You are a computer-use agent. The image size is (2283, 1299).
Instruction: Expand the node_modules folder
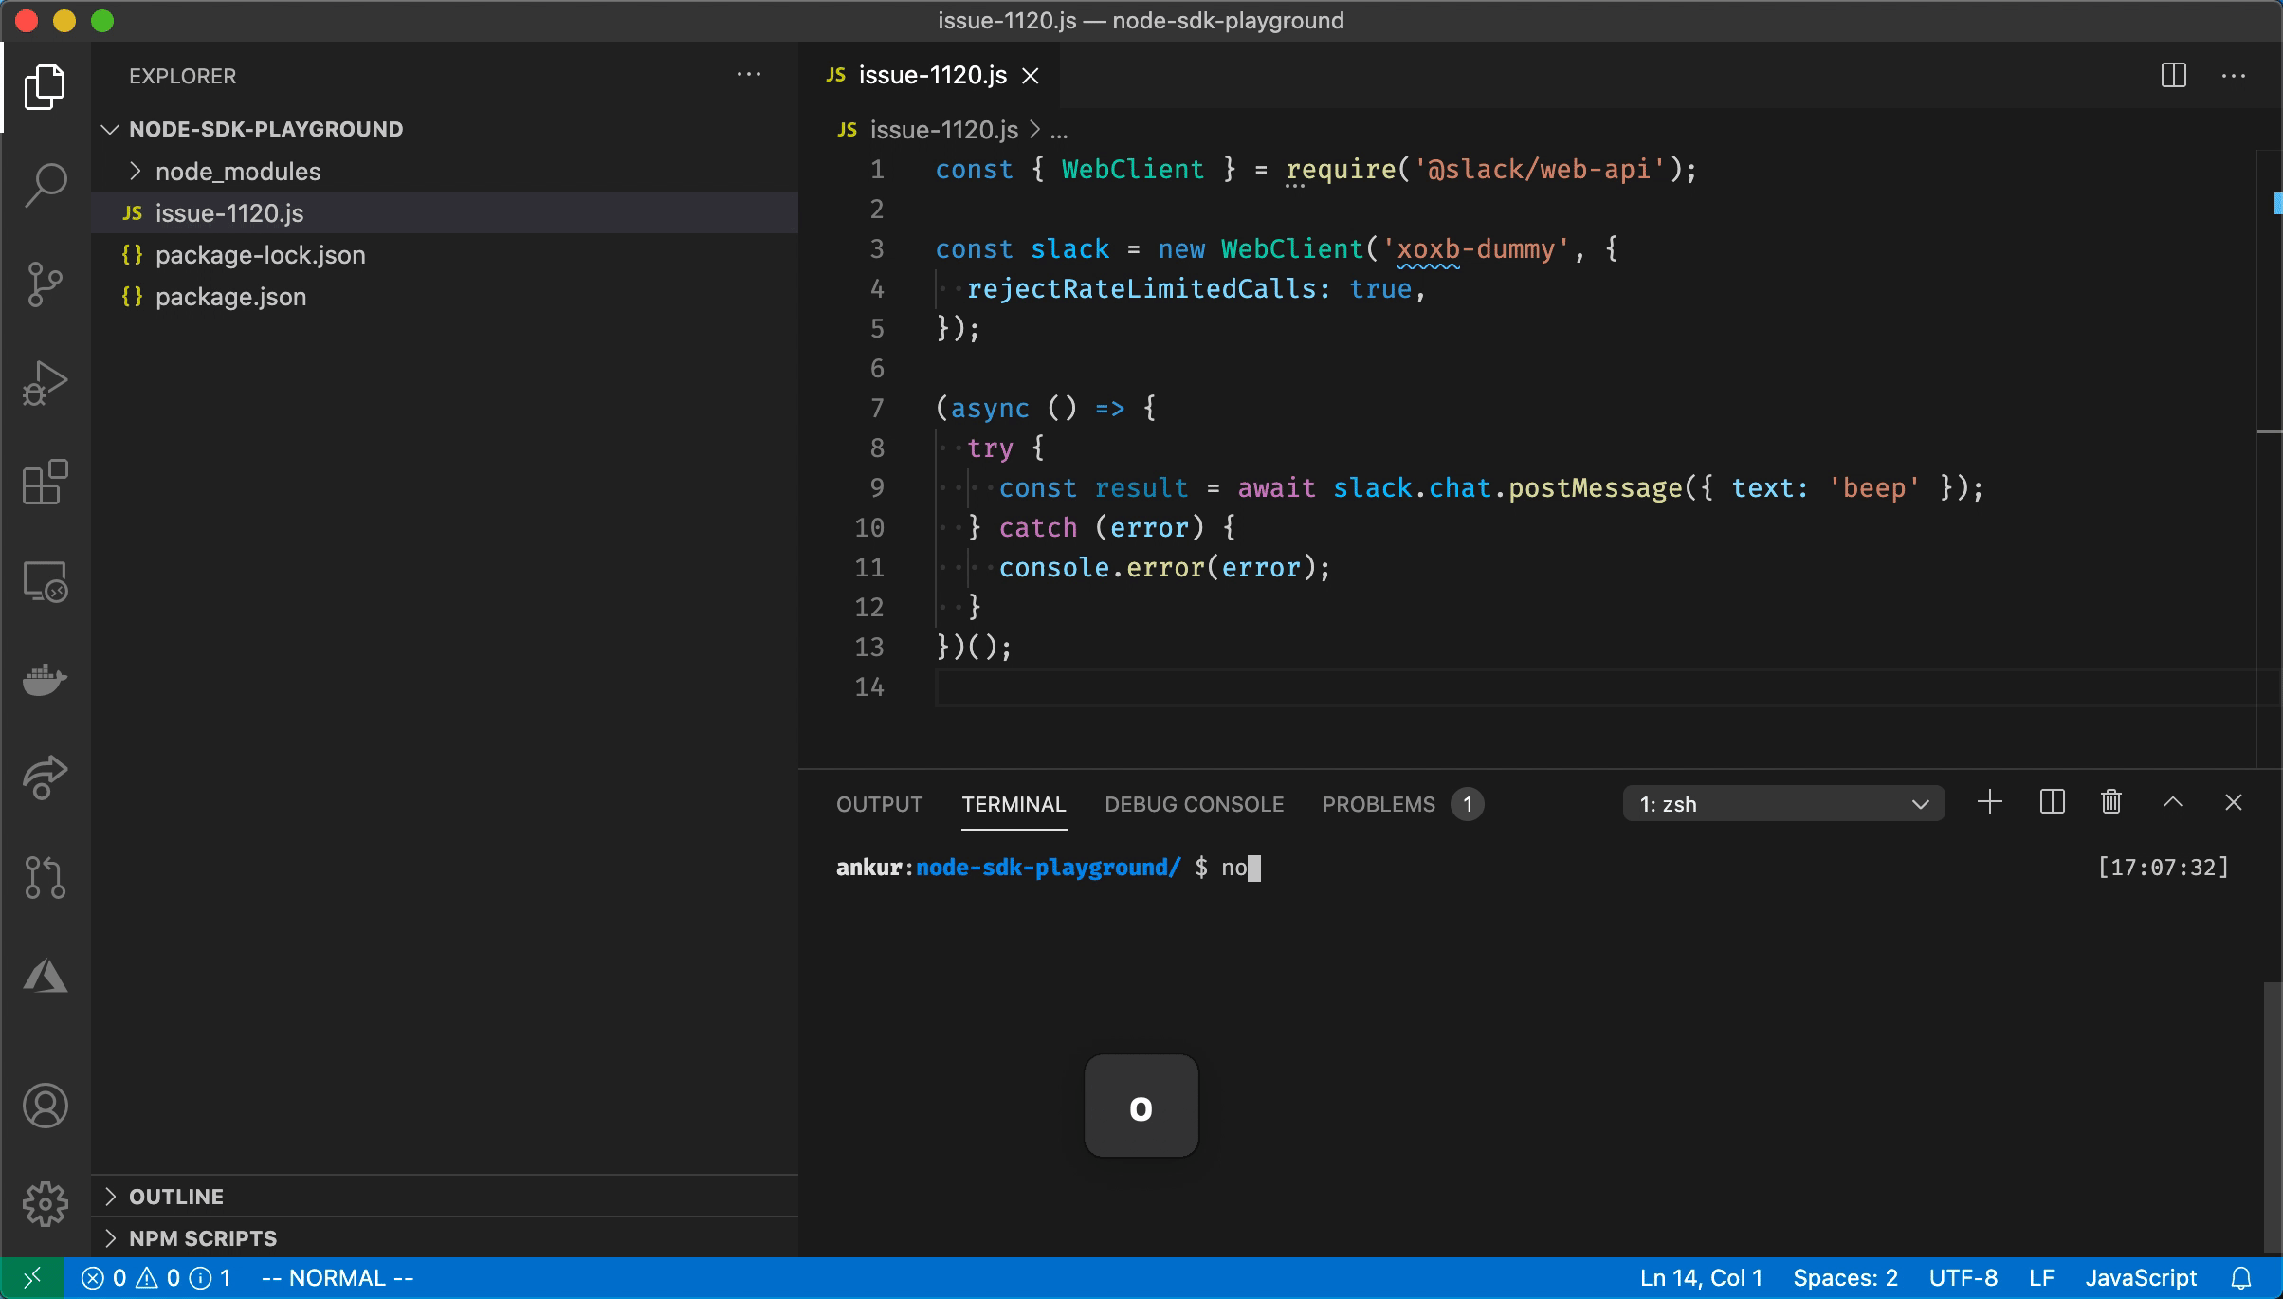(237, 172)
